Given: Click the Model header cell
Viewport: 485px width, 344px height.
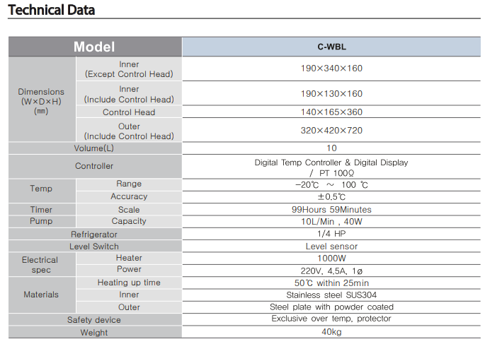Looking at the screenshot, I should point(95,47).
